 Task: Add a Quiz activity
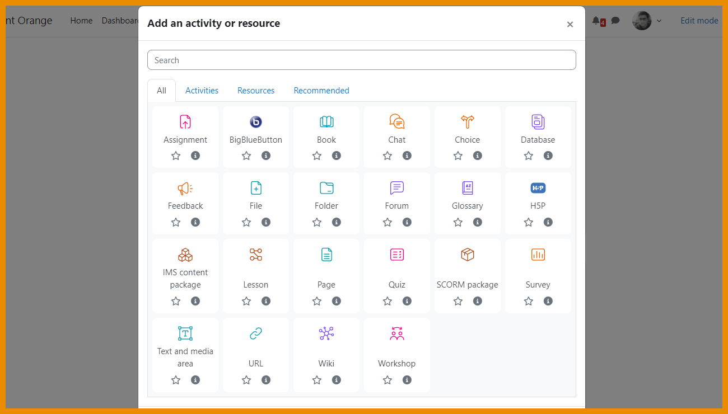click(397, 255)
